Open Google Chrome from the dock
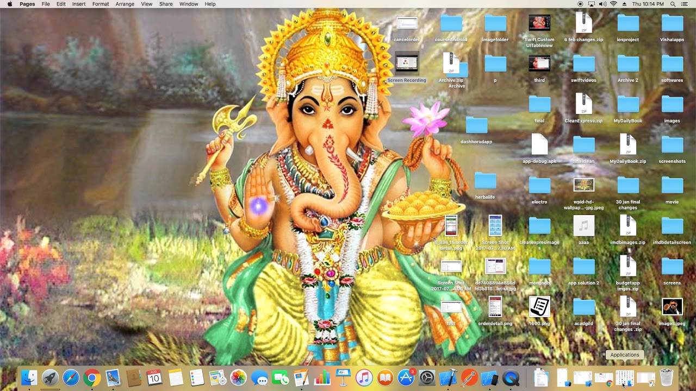Viewport: 696px width, 391px height. click(x=92, y=377)
